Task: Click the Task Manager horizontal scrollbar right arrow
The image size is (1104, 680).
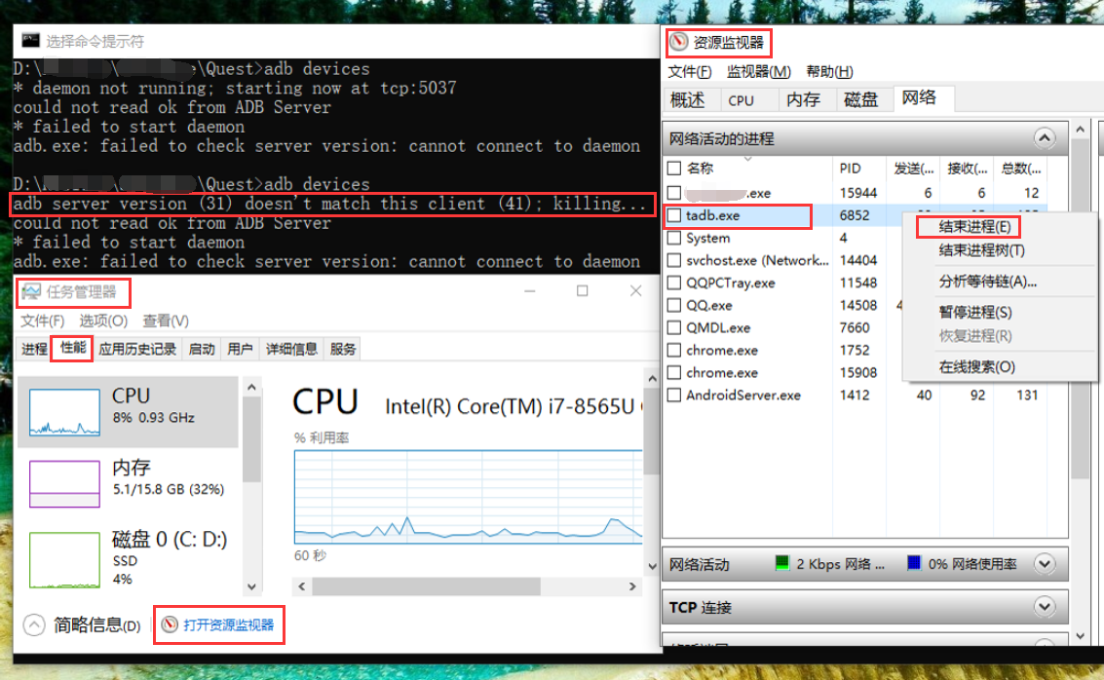Action: click(634, 586)
